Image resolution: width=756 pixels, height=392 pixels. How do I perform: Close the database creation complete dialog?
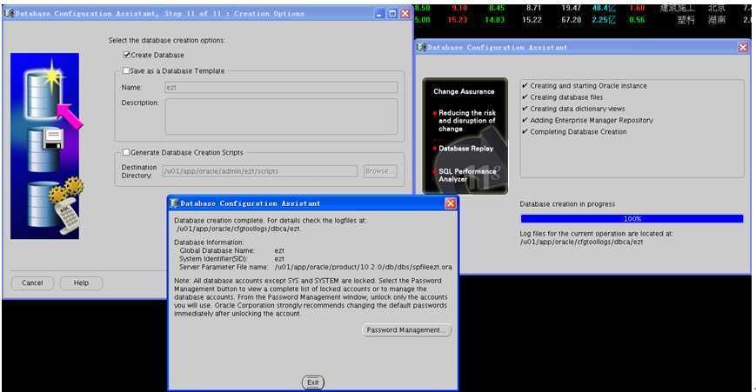pyautogui.click(x=451, y=203)
